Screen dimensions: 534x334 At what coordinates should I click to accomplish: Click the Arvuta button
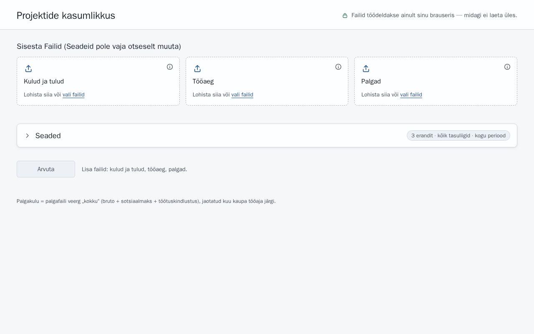[x=46, y=169]
